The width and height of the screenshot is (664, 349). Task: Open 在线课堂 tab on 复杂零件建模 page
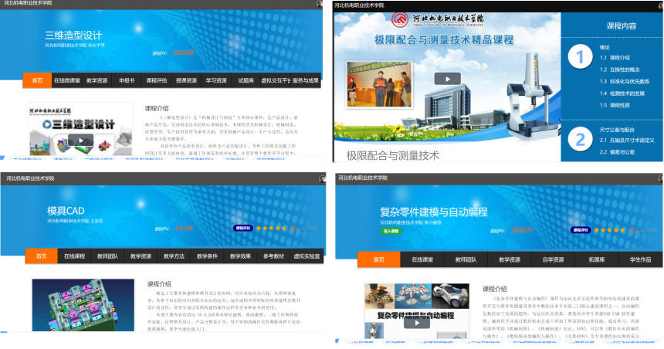click(x=422, y=259)
